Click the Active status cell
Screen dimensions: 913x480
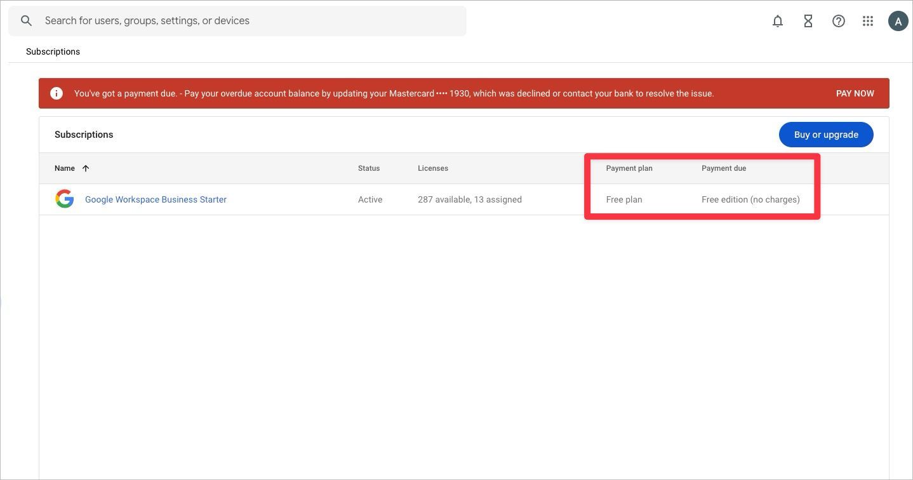pos(370,199)
